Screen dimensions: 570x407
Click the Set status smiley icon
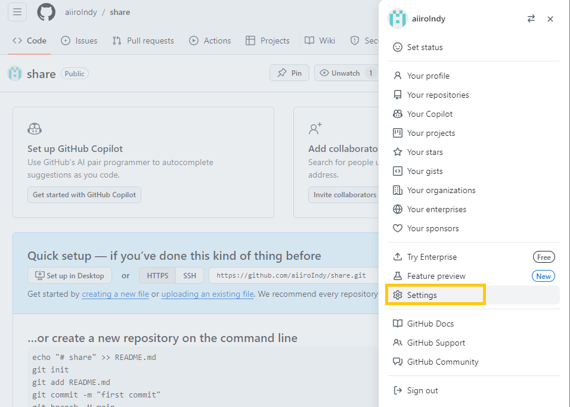[398, 47]
